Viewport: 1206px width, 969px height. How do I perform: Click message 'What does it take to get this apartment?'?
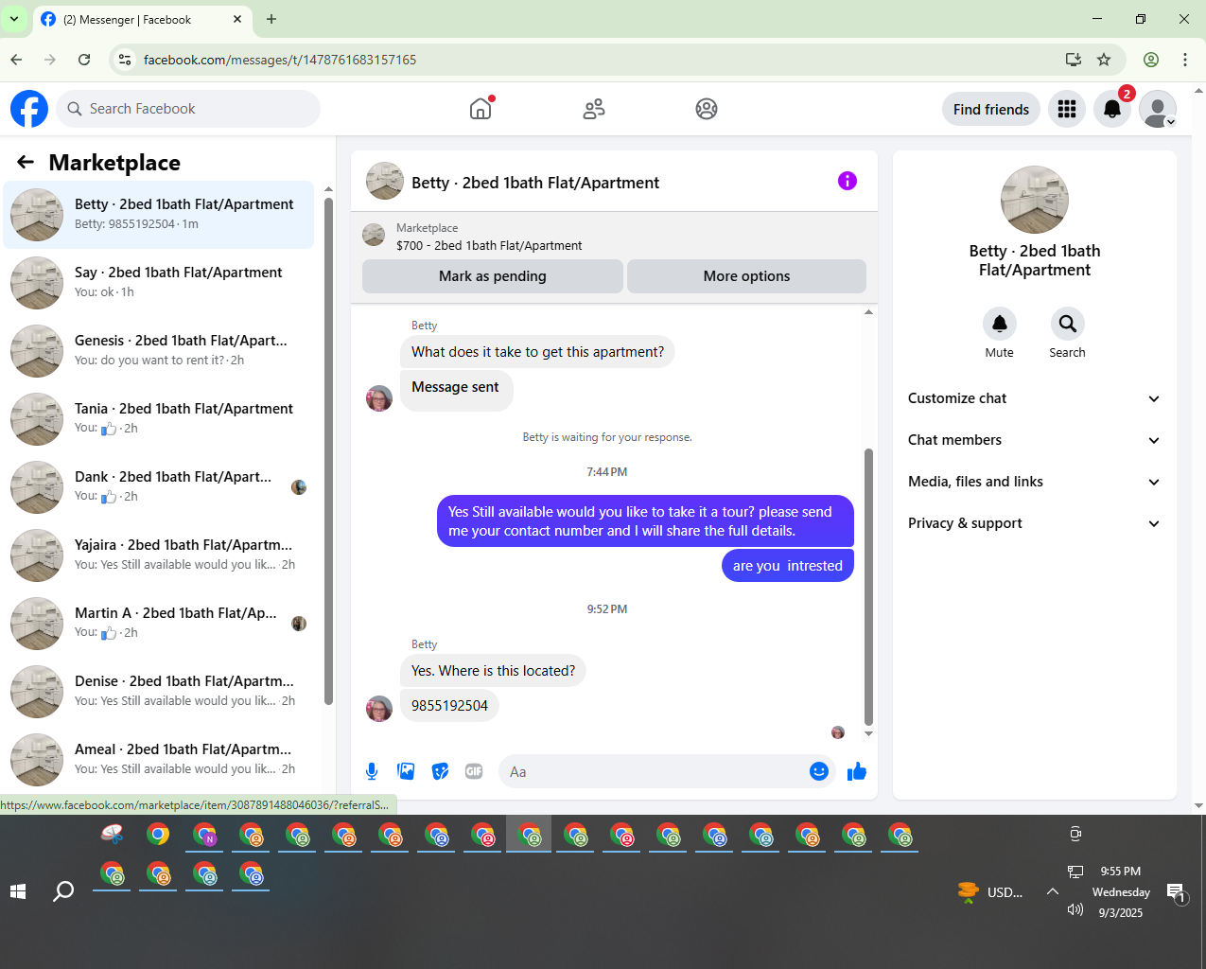pos(537,352)
